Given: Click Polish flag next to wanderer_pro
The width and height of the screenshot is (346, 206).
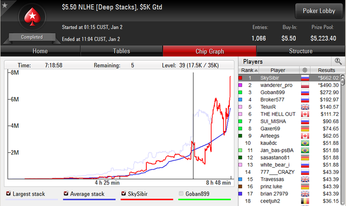Looking at the screenshot, I should (x=305, y=85).
